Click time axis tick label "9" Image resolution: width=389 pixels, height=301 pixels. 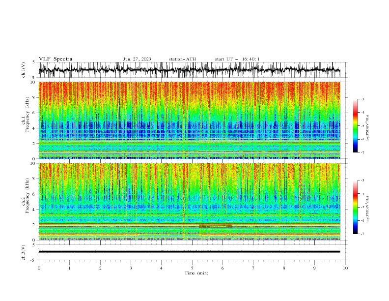coord(314,268)
